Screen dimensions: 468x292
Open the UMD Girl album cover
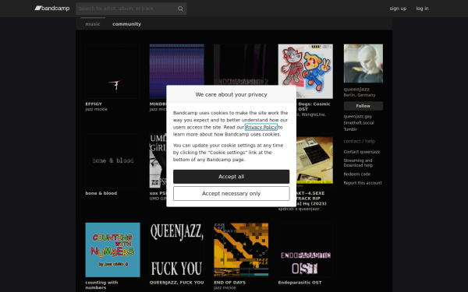coord(158,160)
